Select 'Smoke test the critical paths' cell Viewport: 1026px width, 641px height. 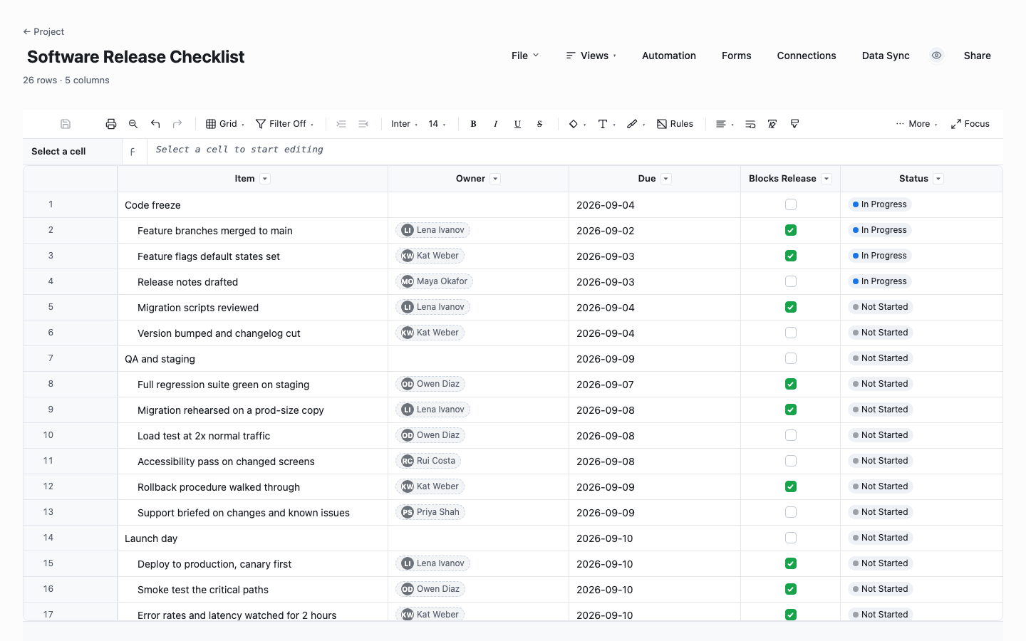click(x=253, y=590)
